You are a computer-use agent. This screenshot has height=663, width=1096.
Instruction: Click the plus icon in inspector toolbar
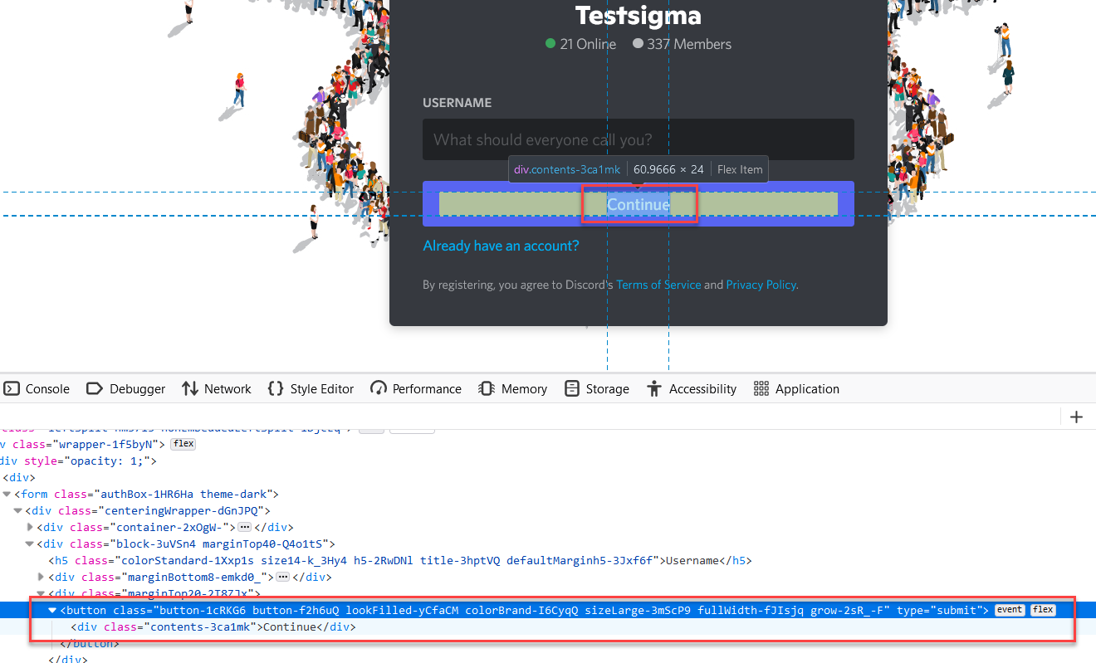tap(1077, 417)
